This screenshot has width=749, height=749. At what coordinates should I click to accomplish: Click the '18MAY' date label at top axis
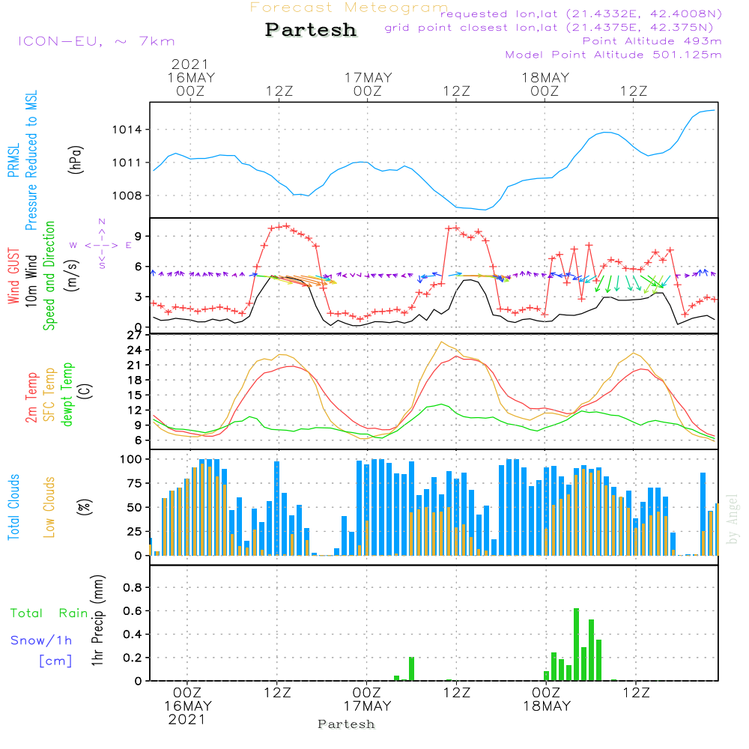[x=545, y=77]
